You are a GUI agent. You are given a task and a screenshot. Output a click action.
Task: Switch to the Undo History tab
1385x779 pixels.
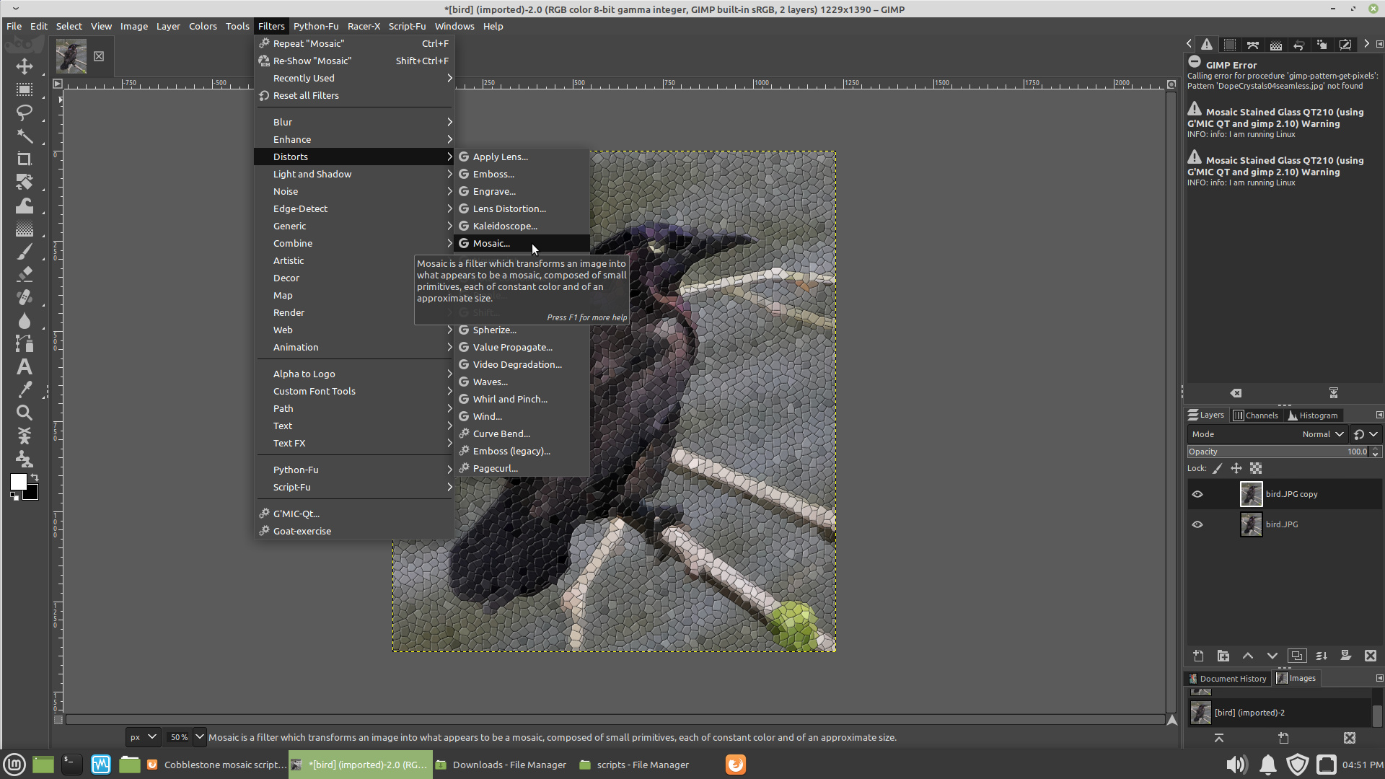pyautogui.click(x=1299, y=45)
